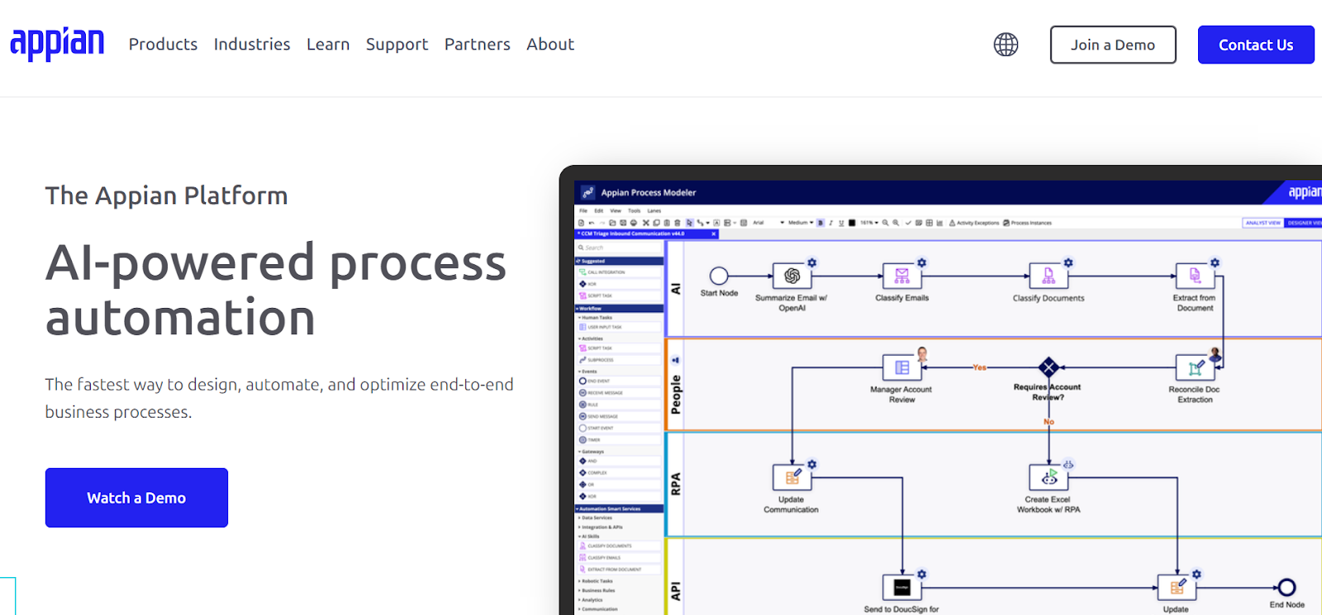Open the Medium font size dropdown
This screenshot has height=615, width=1322.
pos(801,223)
